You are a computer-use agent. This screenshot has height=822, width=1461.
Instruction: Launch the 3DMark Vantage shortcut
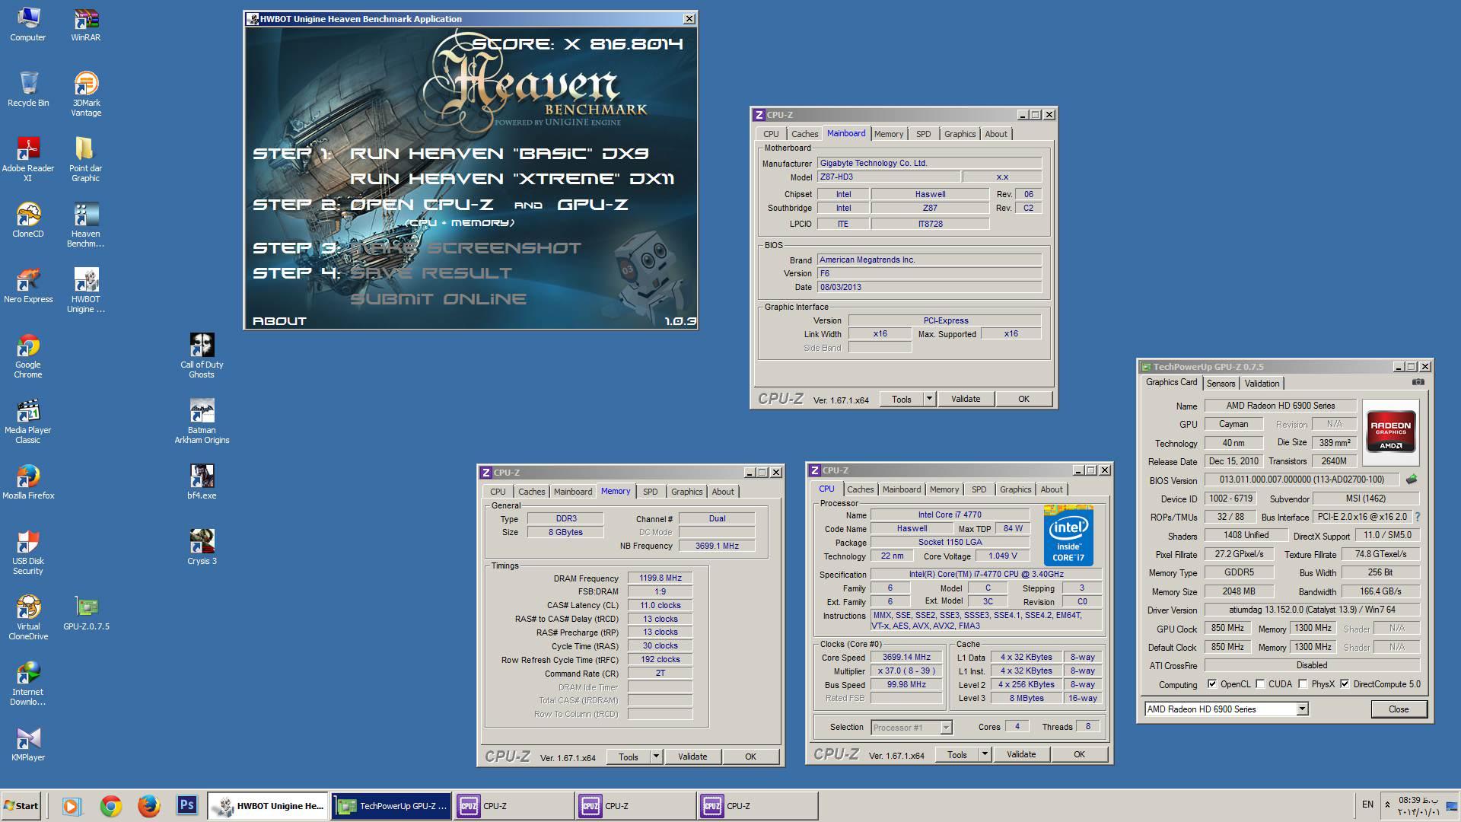(86, 94)
